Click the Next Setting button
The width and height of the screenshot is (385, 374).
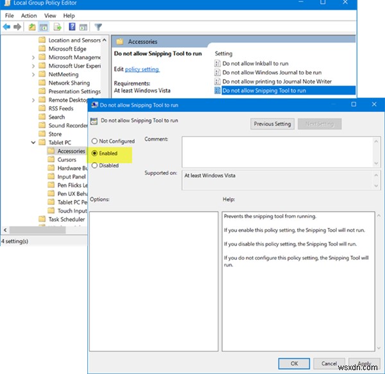(320, 124)
